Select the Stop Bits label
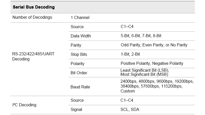205x115 pixels. pos(79,54)
